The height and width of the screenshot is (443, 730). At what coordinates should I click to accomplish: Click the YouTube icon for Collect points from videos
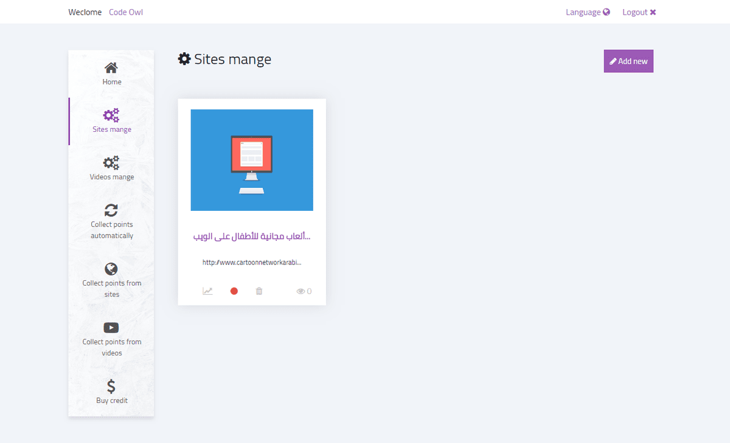click(x=111, y=327)
